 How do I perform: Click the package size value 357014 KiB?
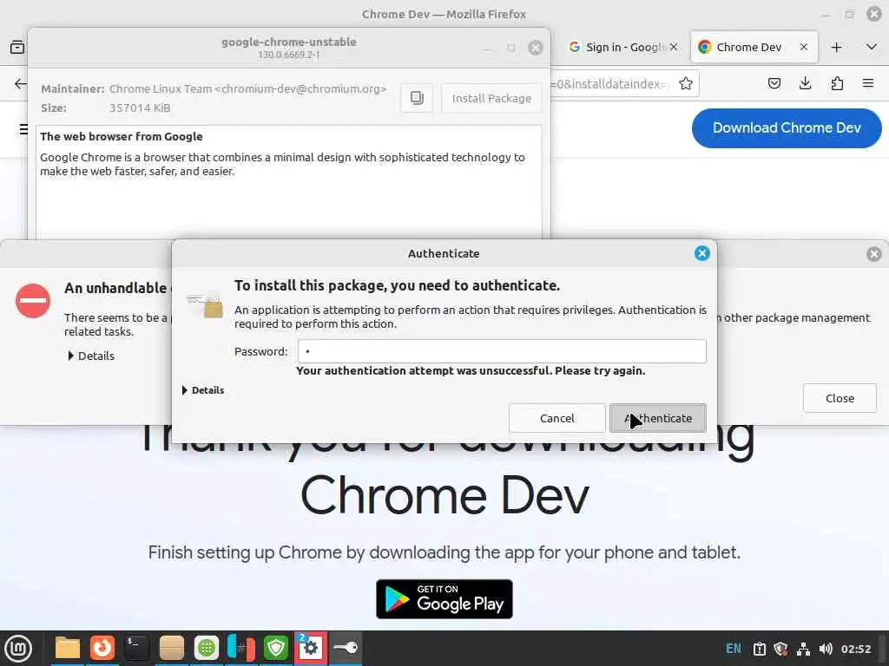tap(140, 108)
